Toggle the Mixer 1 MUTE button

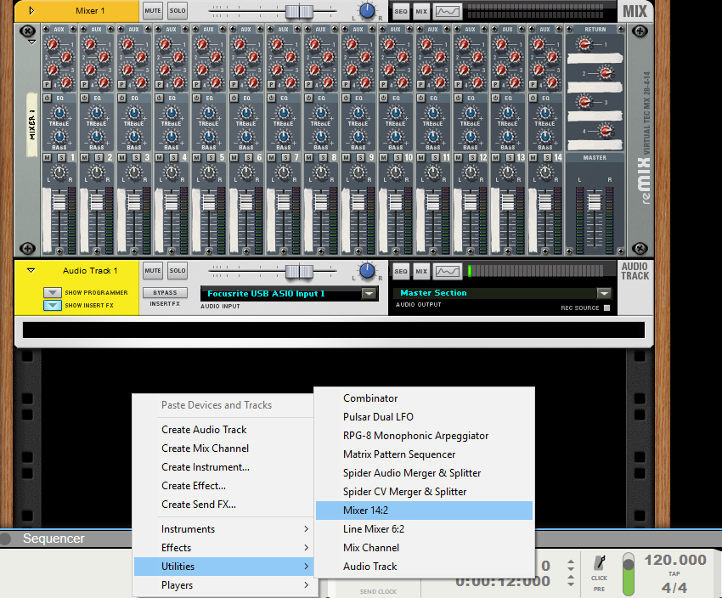coord(153,10)
